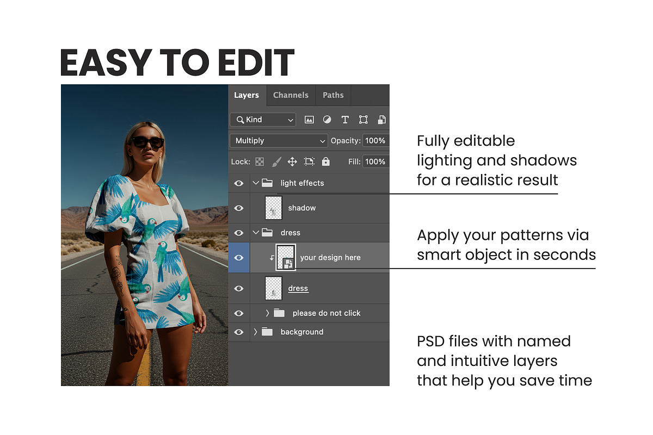Hide the background group

click(238, 332)
